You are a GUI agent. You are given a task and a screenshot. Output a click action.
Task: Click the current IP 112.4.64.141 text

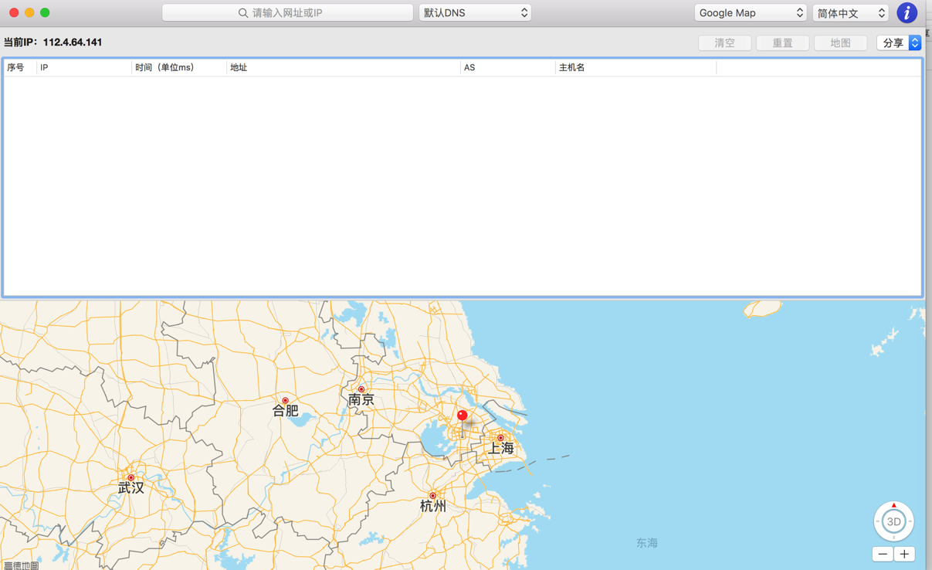[x=73, y=42]
